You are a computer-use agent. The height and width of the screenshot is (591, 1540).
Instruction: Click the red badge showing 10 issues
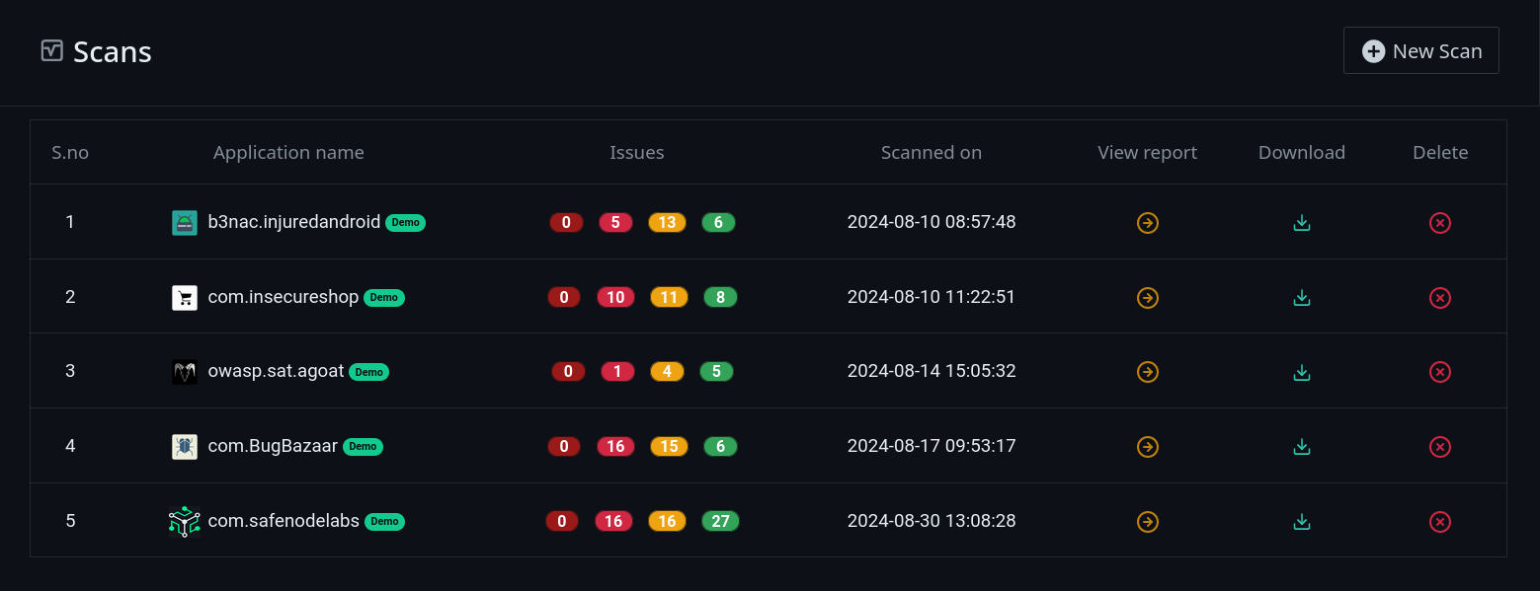tap(615, 297)
